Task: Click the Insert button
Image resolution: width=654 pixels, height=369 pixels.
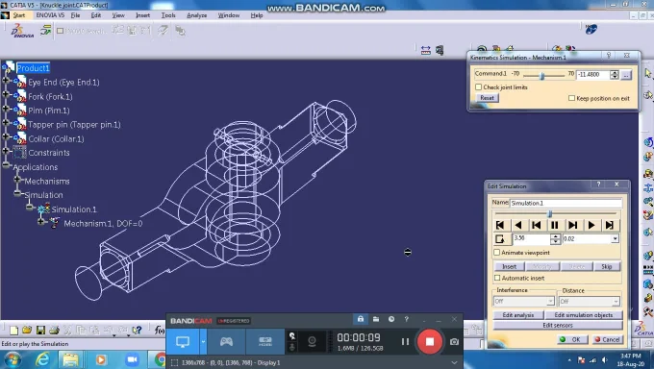Action: [510, 266]
